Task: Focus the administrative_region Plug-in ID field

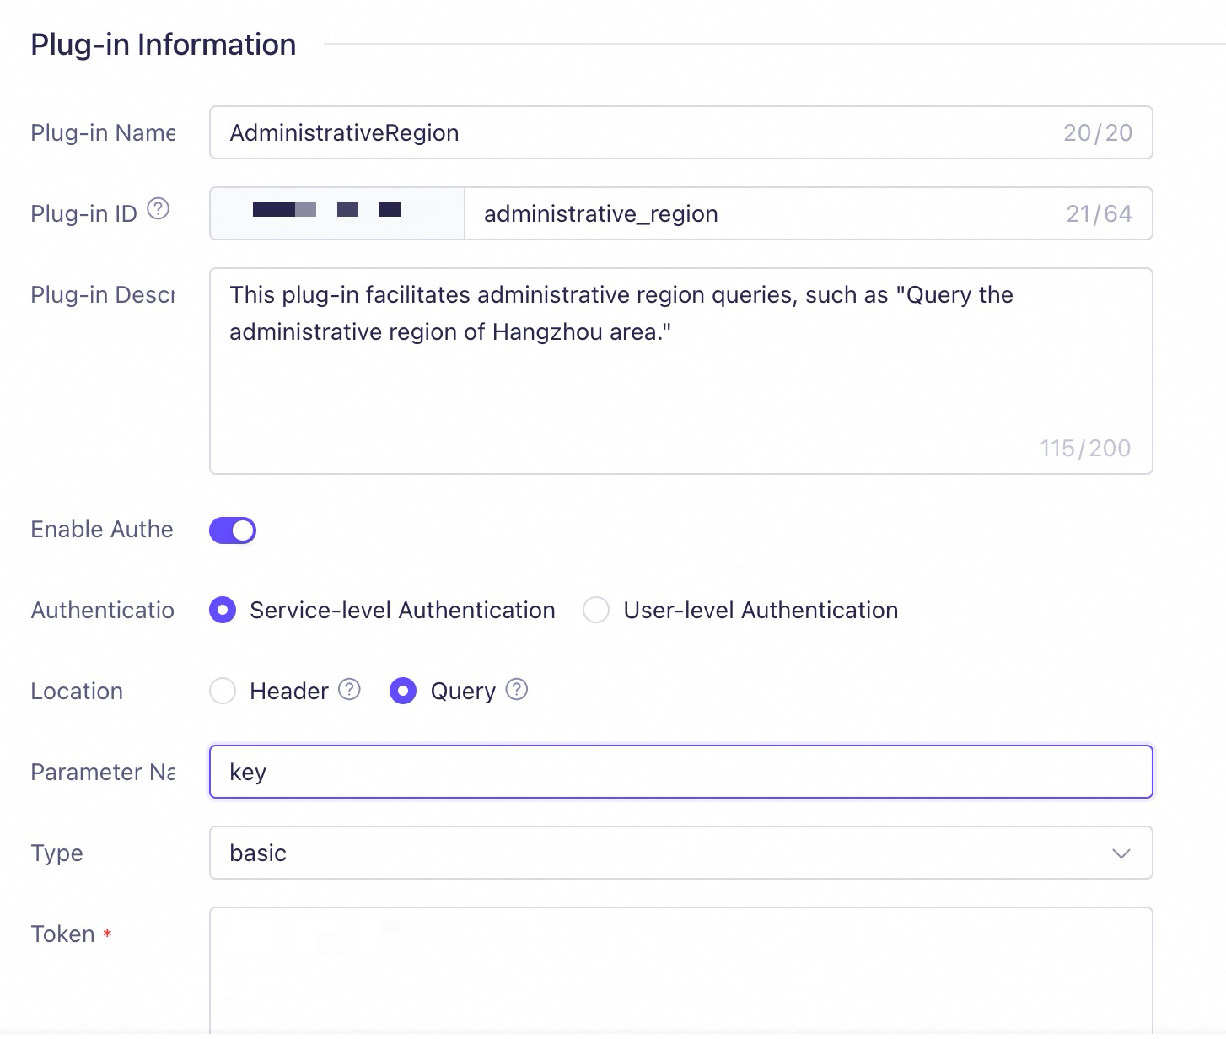Action: click(x=808, y=213)
